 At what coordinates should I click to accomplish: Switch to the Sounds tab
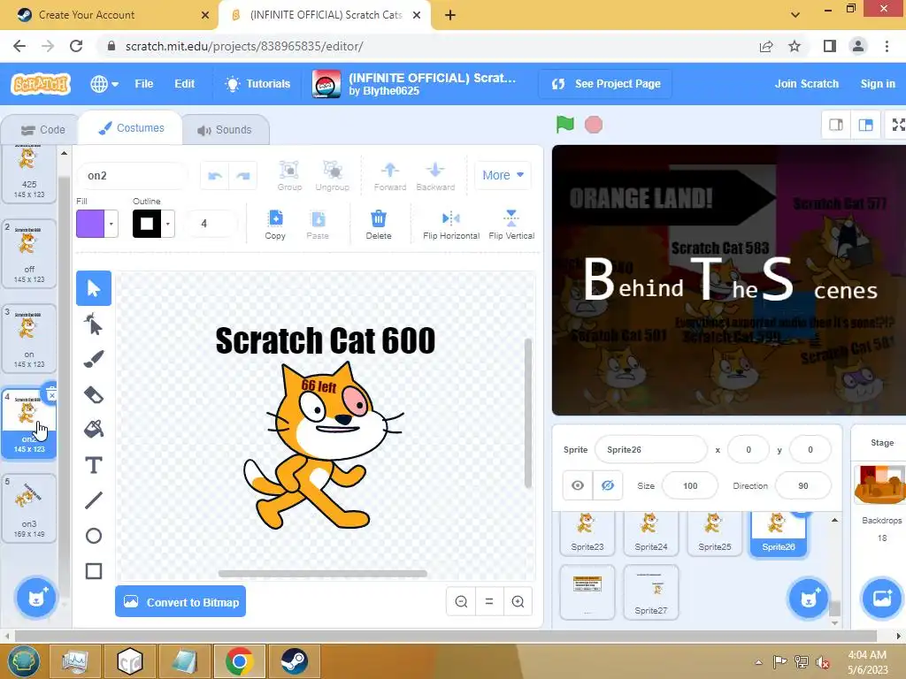coord(225,130)
